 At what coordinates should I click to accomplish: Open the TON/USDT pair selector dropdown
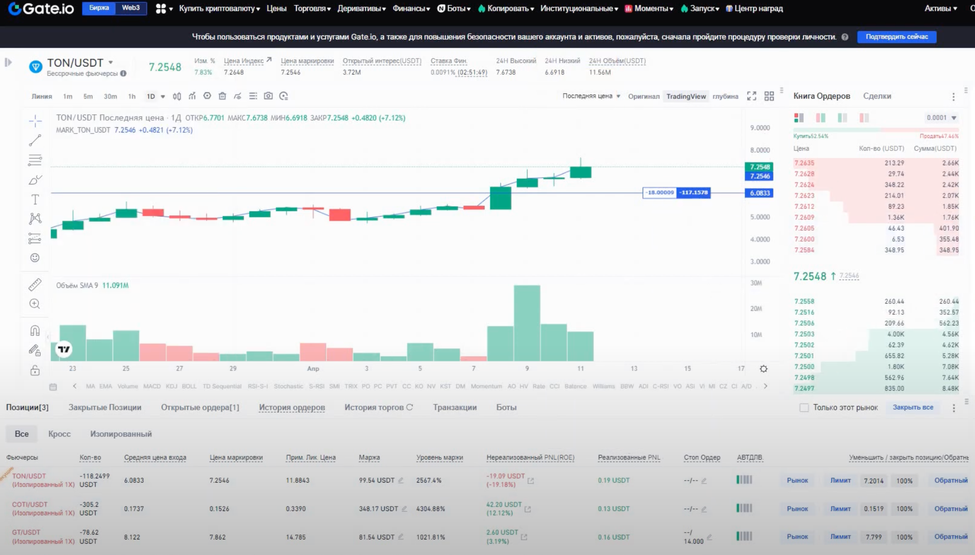point(111,62)
